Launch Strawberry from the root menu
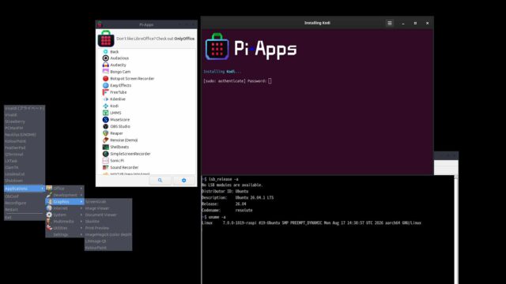The width and height of the screenshot is (506, 284). tap(25, 121)
